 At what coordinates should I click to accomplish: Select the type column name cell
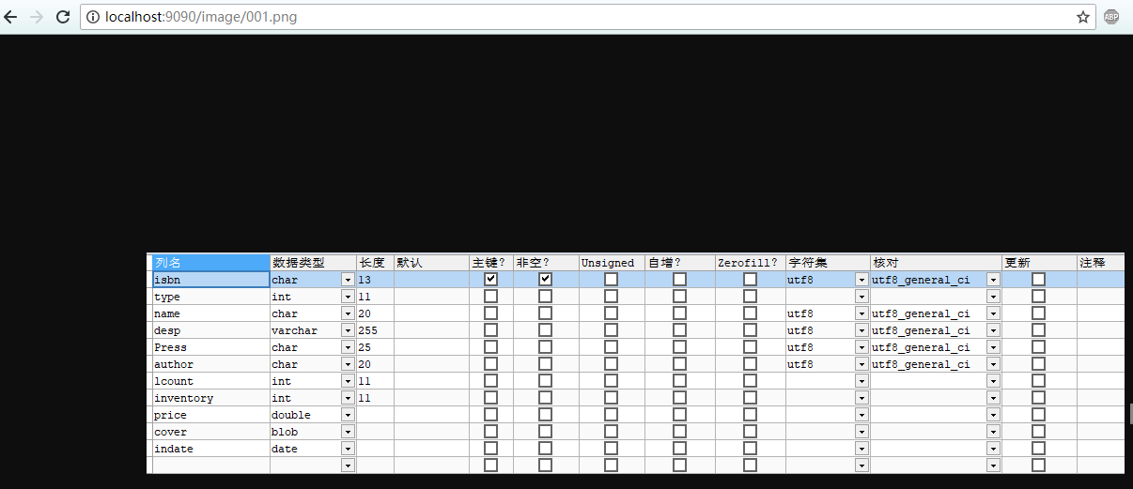pyautogui.click(x=210, y=297)
